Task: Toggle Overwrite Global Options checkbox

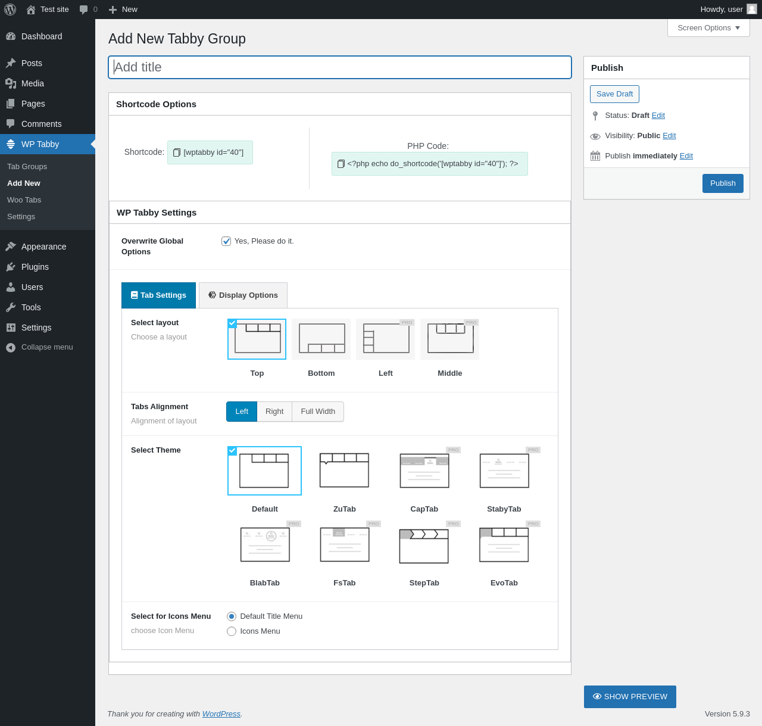Action: click(x=226, y=241)
